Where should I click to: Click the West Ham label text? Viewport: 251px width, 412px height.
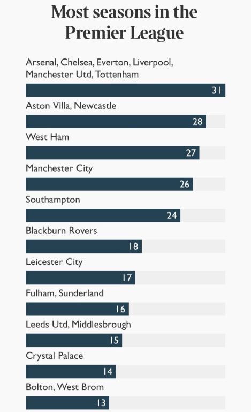[48, 137]
